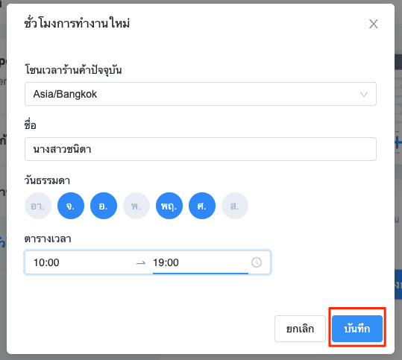Enable Sunday (อา.) working day
Screen dimensions: 402x360
pos(38,206)
